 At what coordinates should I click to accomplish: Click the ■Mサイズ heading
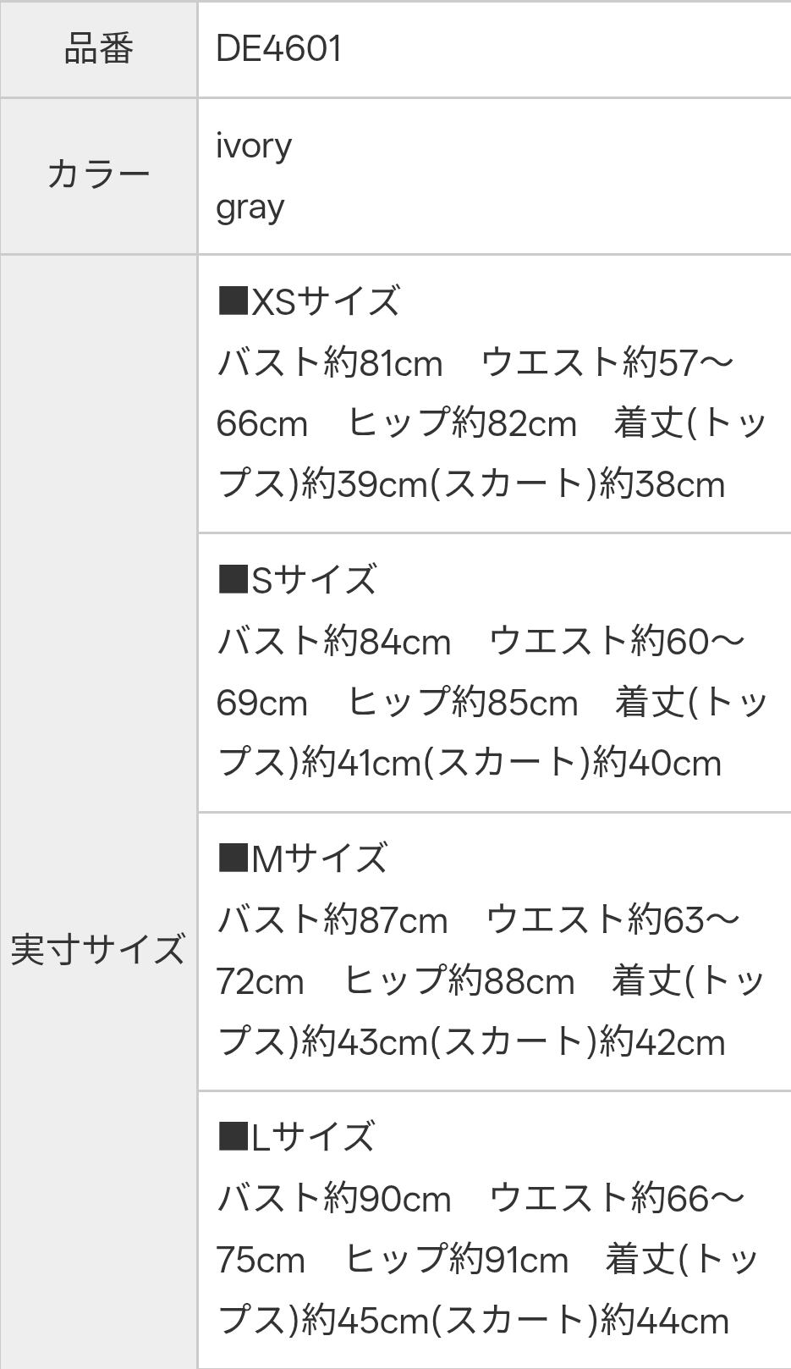[x=303, y=858]
